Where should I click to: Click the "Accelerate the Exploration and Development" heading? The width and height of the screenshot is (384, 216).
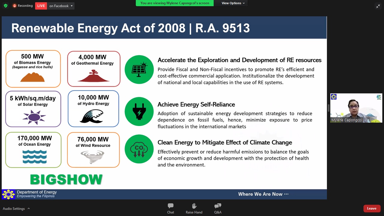coord(239,60)
